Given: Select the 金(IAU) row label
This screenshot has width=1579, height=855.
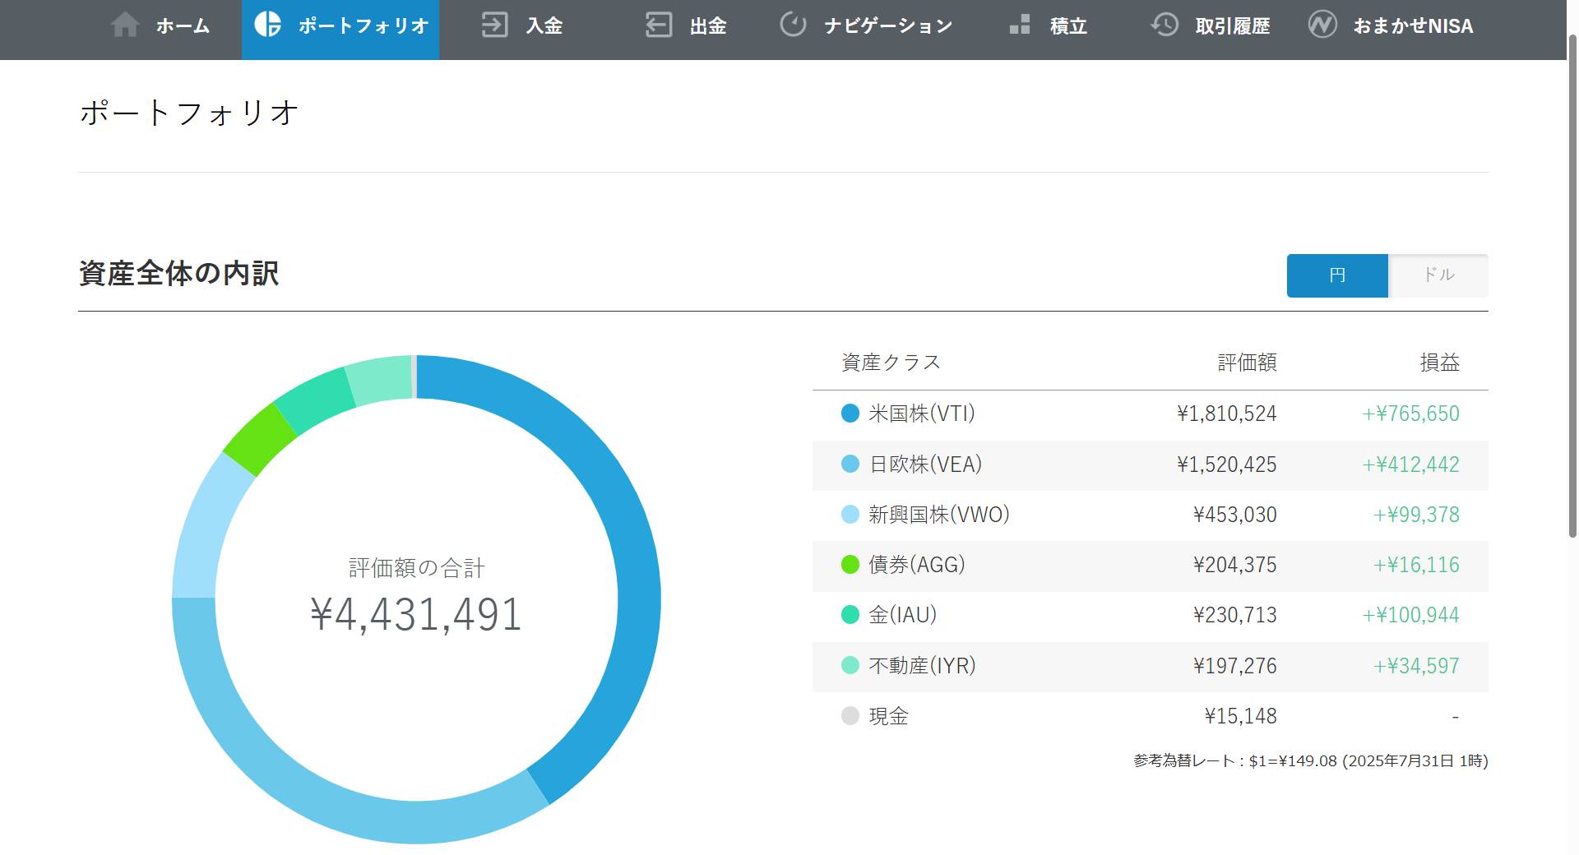Looking at the screenshot, I should coord(903,615).
